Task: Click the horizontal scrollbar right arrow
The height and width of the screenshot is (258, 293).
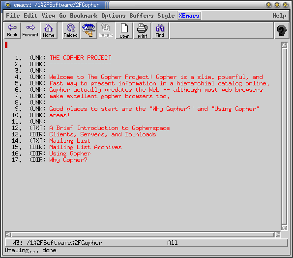Action: coord(277,234)
